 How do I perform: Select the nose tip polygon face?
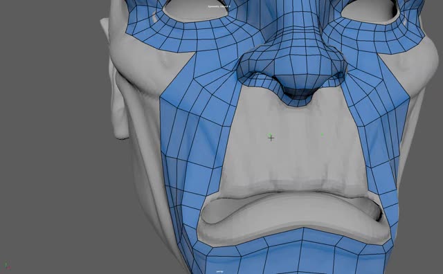point(294,66)
